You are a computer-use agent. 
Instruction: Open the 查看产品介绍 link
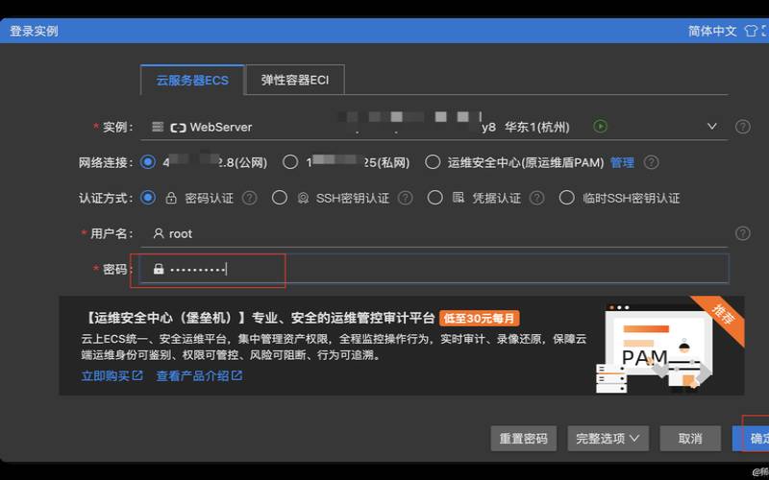[x=199, y=375]
